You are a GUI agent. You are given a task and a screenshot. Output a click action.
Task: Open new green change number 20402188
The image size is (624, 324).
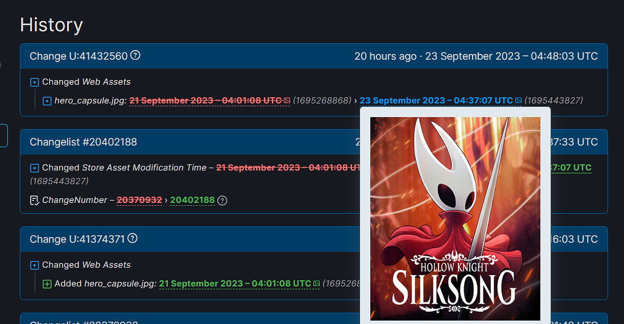[192, 200]
